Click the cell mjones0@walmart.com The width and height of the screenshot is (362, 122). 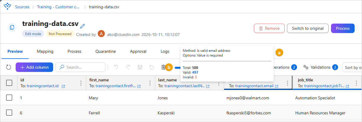[x=248, y=98]
